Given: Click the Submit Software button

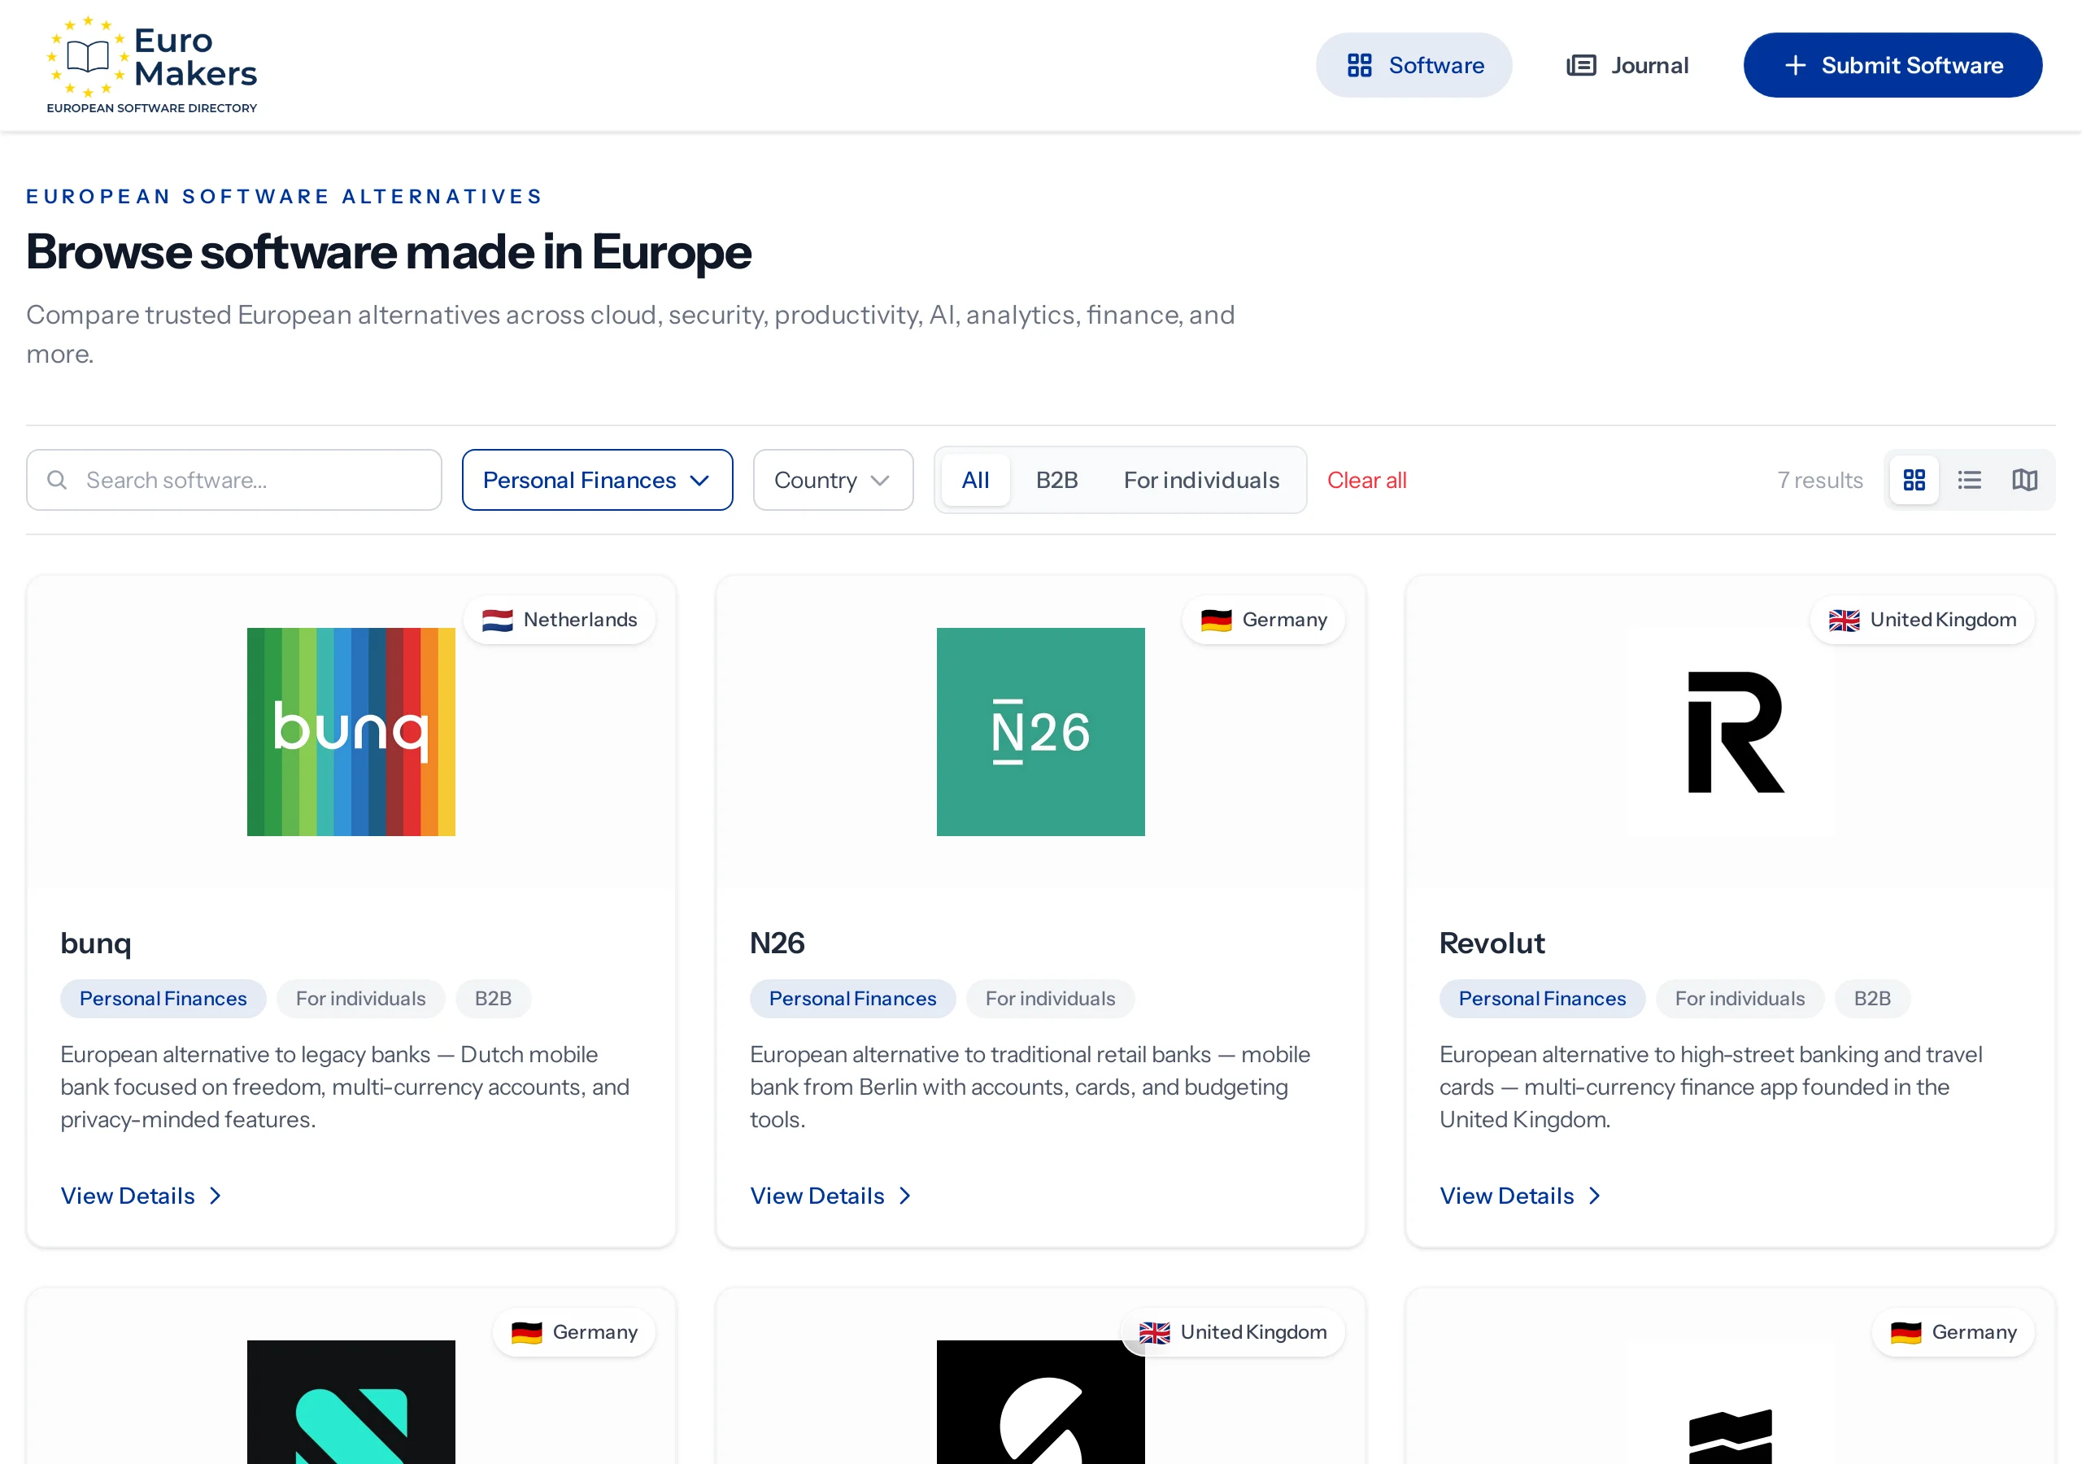Looking at the screenshot, I should [x=1893, y=65].
